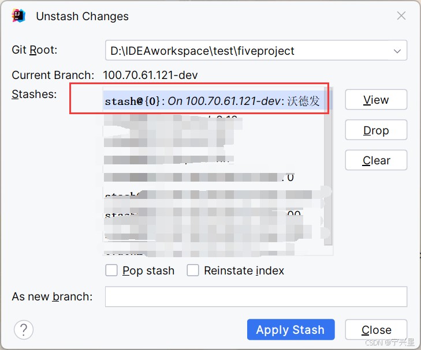Click the Stashes label
The width and height of the screenshot is (421, 350).
tap(35, 95)
